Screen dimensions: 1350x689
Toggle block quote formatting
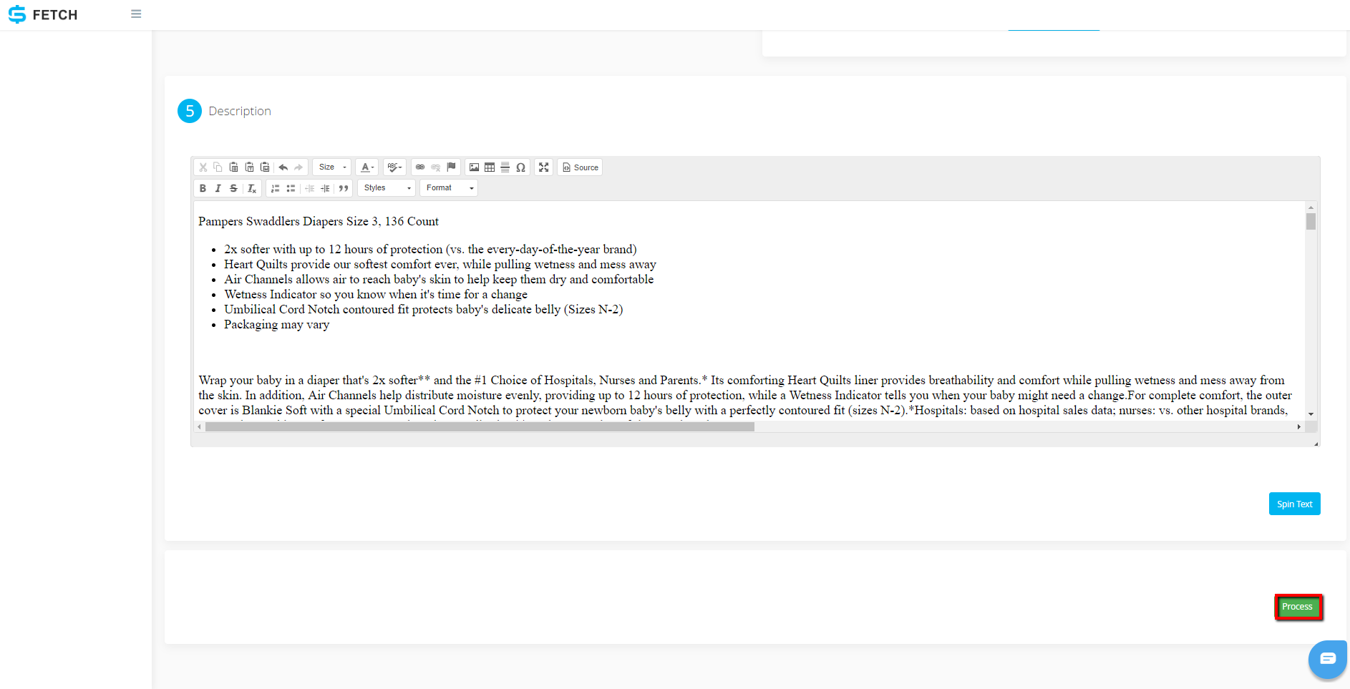[x=344, y=188]
